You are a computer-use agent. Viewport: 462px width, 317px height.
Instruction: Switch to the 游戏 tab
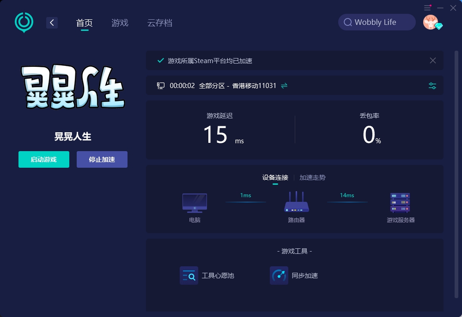pos(120,22)
